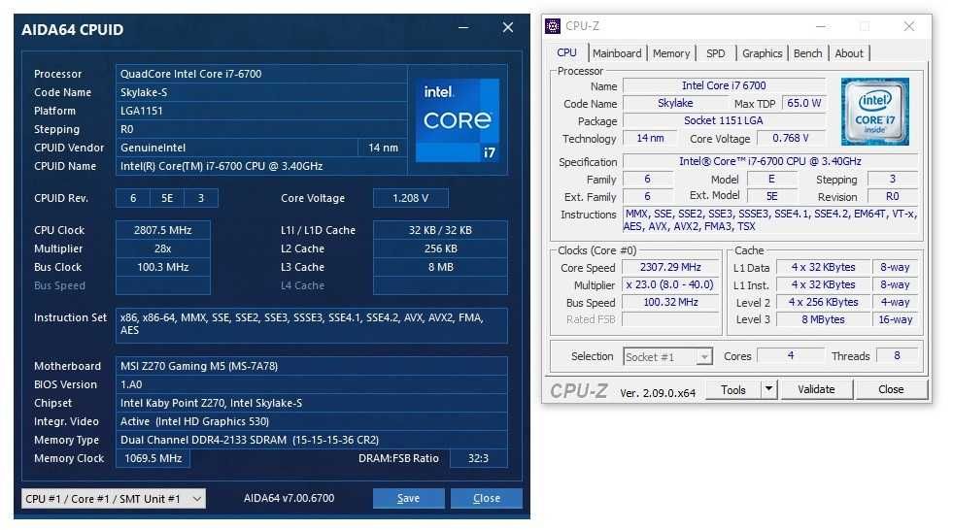Click the empty Bus Speed field in AIDA64

pos(163,285)
